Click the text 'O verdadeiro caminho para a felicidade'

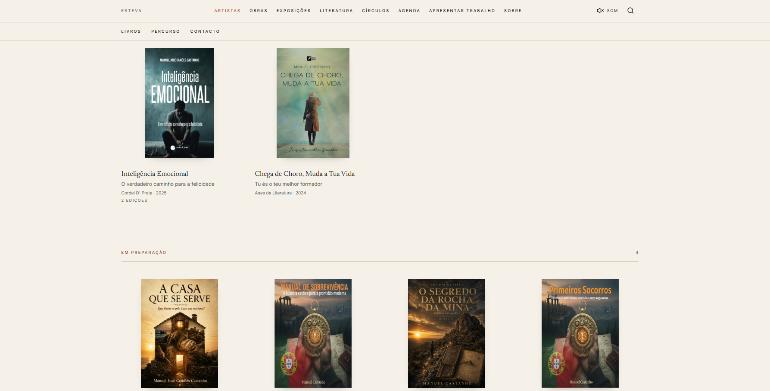168,184
